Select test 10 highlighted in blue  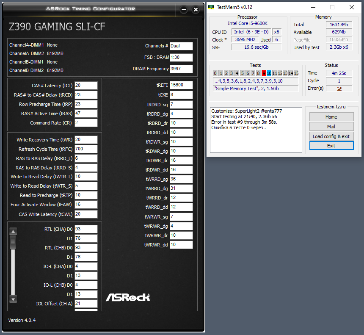pyautogui.click(x=269, y=73)
